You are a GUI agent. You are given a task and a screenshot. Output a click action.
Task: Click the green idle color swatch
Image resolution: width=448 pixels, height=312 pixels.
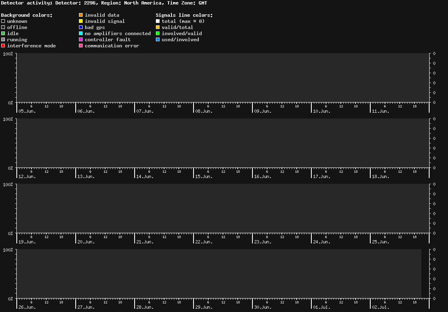(x=3, y=33)
